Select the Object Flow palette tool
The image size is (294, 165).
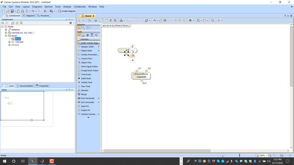click(86, 62)
